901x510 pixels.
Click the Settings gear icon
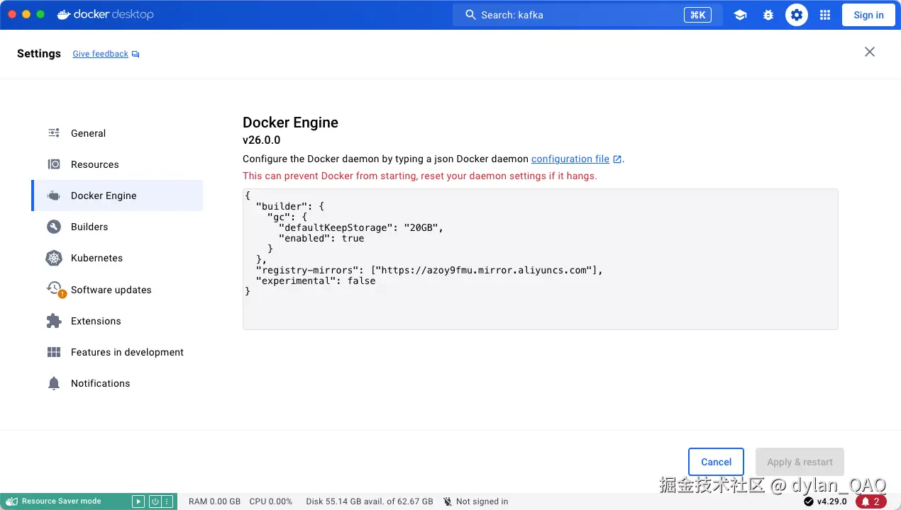coord(797,15)
